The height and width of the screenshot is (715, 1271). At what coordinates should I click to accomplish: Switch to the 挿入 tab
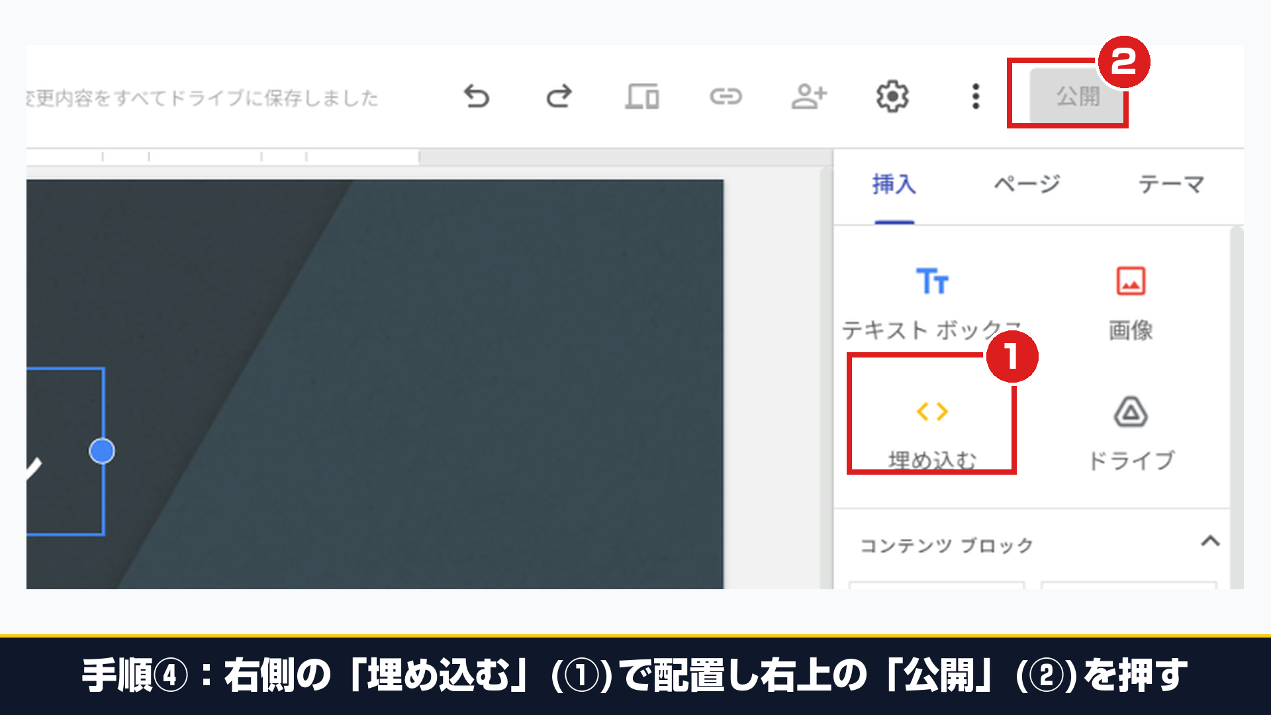(x=894, y=184)
